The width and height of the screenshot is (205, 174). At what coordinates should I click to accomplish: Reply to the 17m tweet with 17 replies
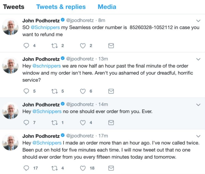[x=27, y=168]
